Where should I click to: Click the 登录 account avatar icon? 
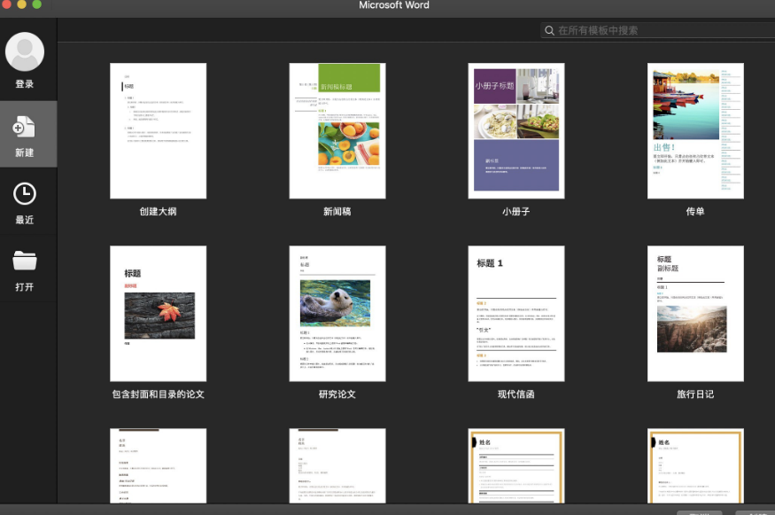point(25,52)
